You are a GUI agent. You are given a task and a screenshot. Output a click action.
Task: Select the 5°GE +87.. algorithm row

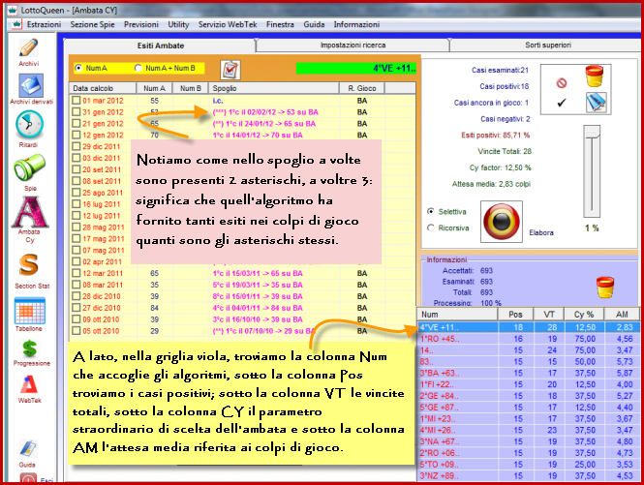click(529, 408)
